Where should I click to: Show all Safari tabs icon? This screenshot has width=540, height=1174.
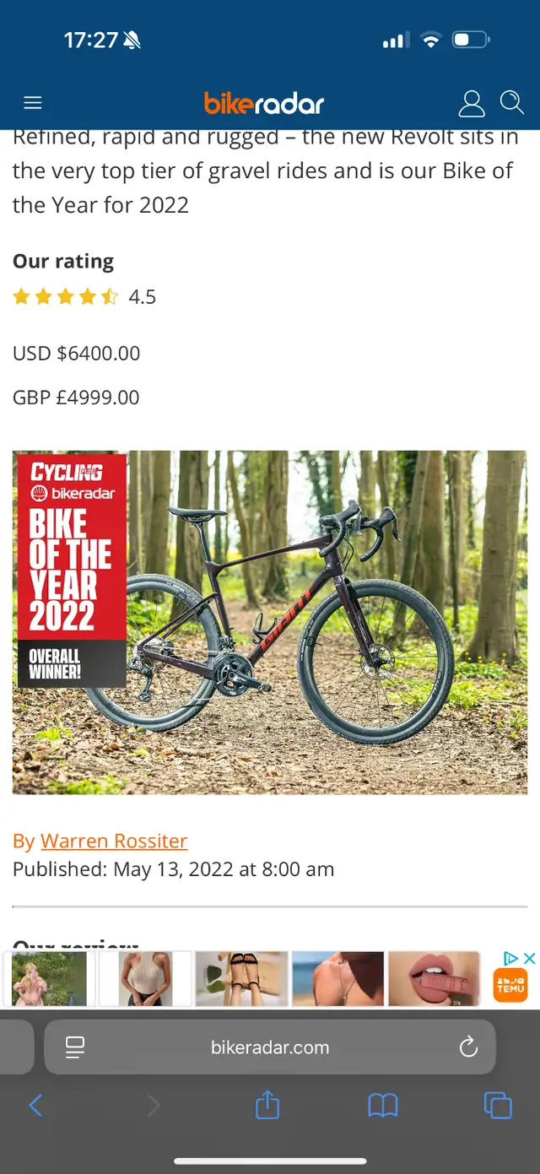(498, 1105)
